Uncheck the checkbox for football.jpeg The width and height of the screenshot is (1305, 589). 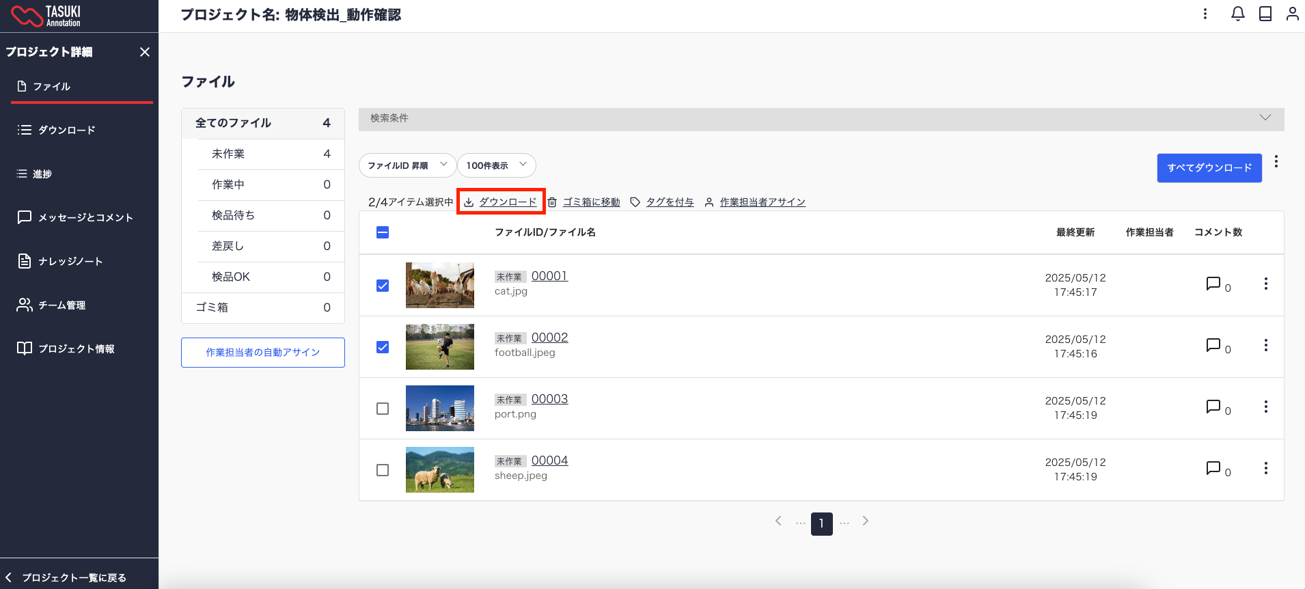click(383, 347)
